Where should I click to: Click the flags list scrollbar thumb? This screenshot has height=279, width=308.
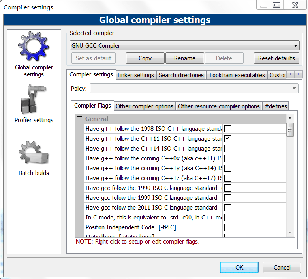pos(290,130)
